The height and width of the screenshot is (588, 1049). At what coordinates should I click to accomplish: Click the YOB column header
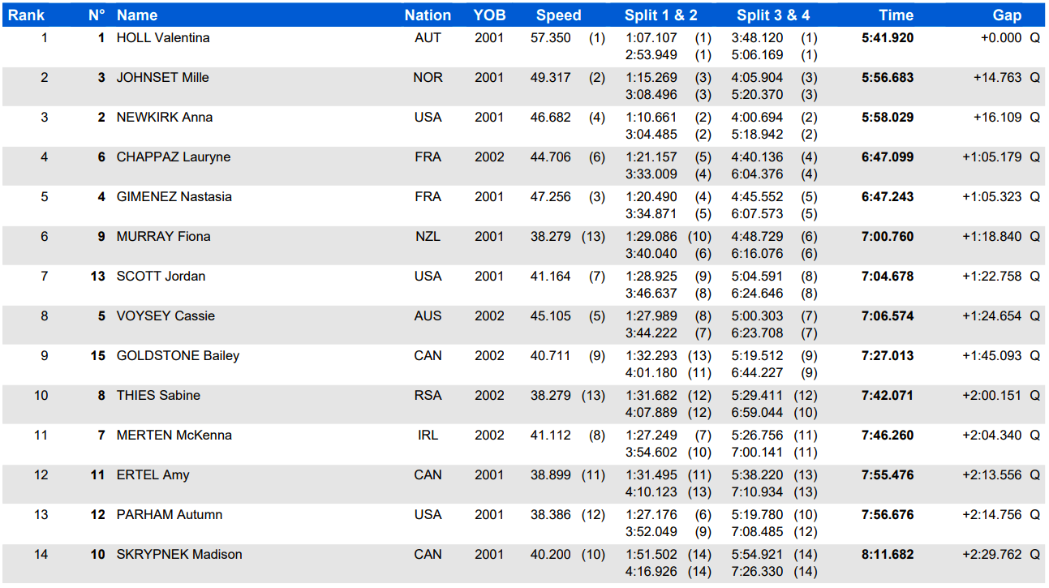[x=489, y=15]
